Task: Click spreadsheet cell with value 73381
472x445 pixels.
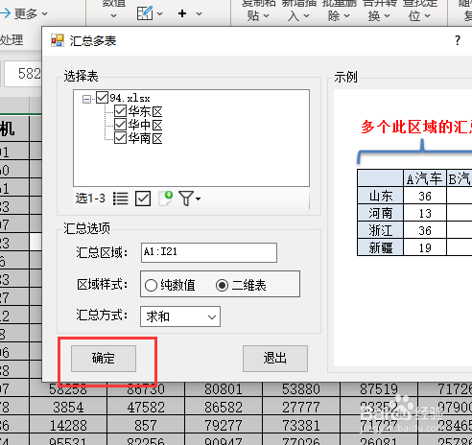Action: point(301,426)
